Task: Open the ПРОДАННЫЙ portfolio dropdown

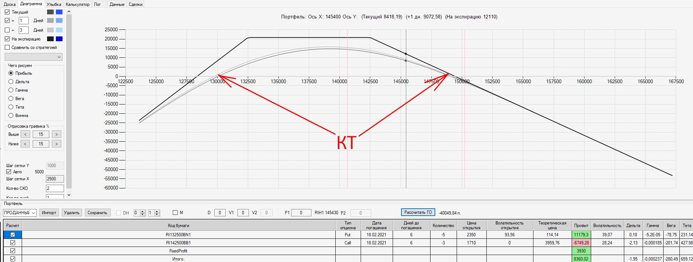Action: pos(20,213)
